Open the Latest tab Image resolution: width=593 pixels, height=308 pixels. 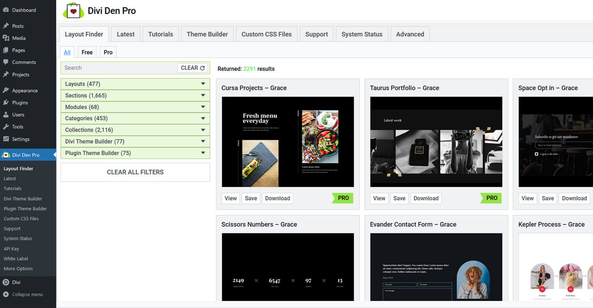pyautogui.click(x=126, y=34)
